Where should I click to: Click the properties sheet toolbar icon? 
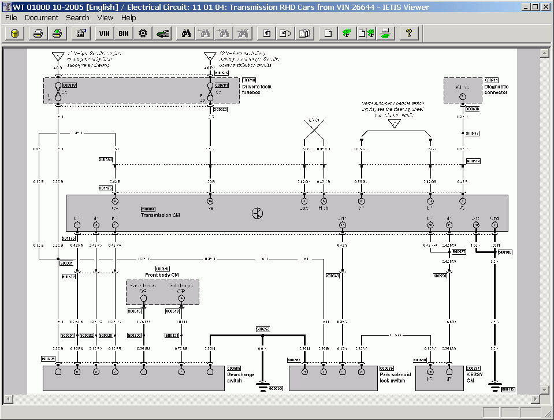click(x=81, y=34)
